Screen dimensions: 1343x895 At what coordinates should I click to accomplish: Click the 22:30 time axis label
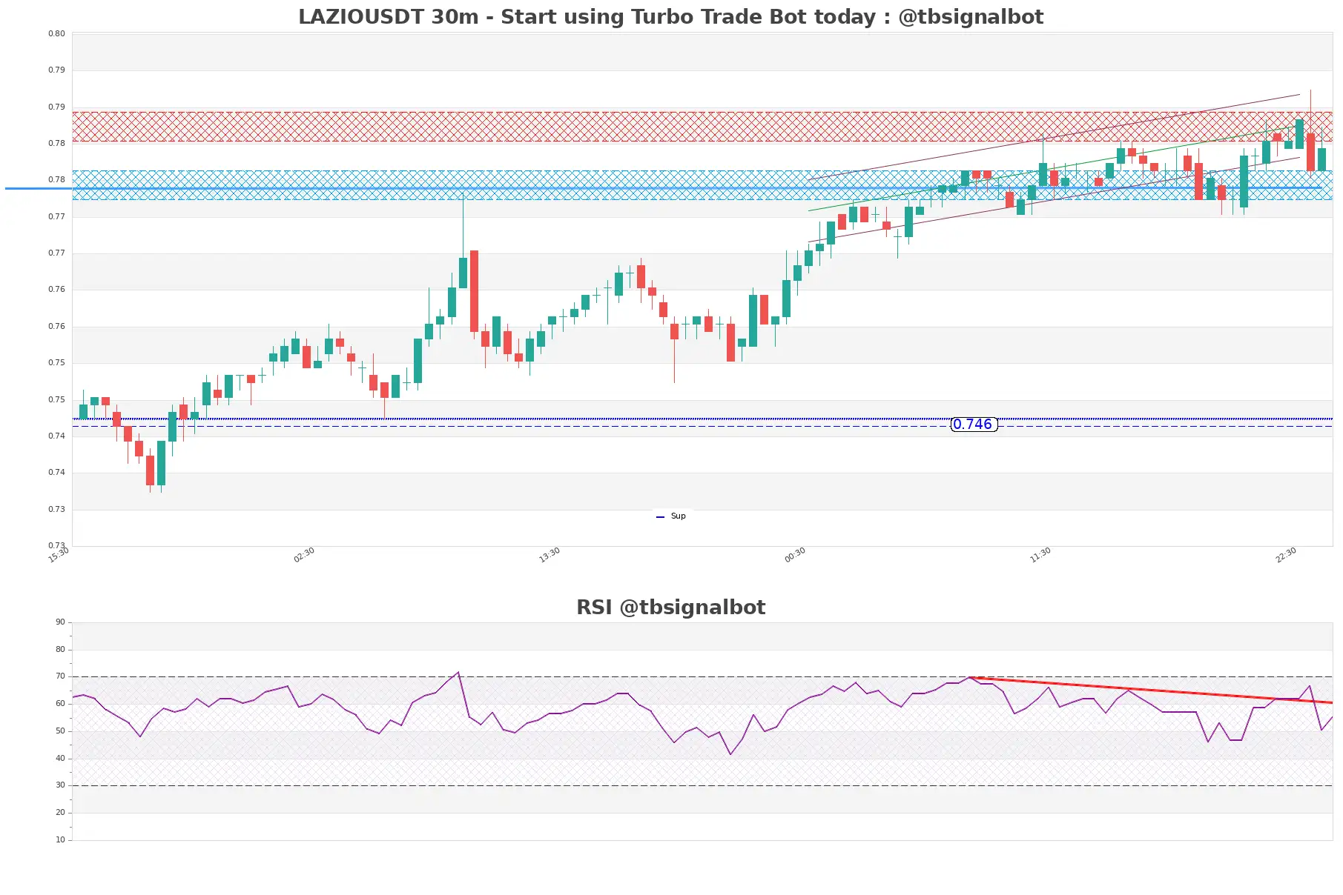click(1286, 555)
